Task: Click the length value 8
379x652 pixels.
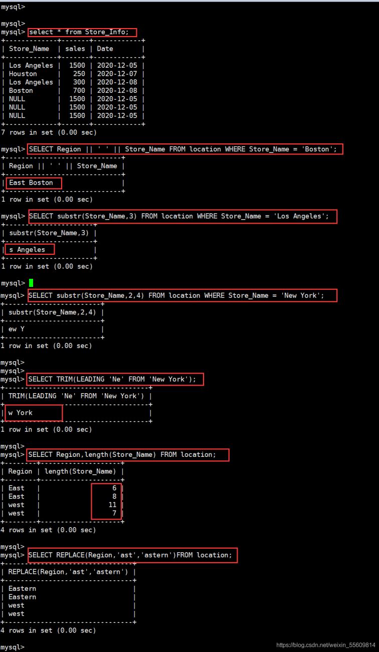Action: 114,497
